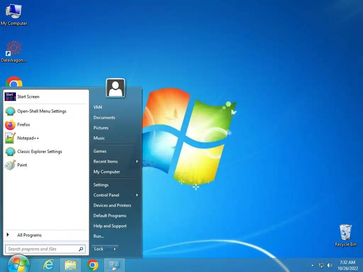
Task: Expand the Control Panel submenu arrow
Action: [x=137, y=195]
